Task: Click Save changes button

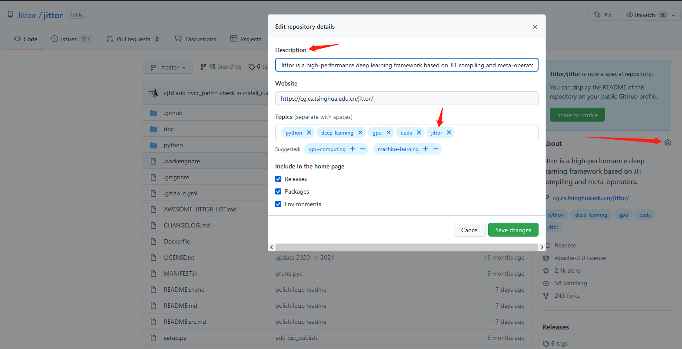Action: pyautogui.click(x=513, y=230)
